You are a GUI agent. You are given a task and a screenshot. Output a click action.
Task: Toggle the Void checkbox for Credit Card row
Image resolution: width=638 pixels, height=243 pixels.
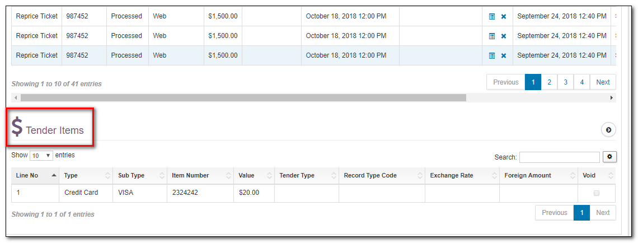click(597, 193)
